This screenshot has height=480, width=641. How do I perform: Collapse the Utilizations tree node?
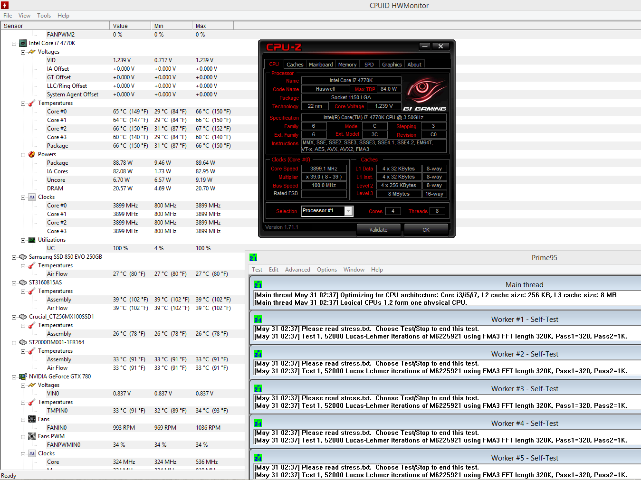click(23, 240)
